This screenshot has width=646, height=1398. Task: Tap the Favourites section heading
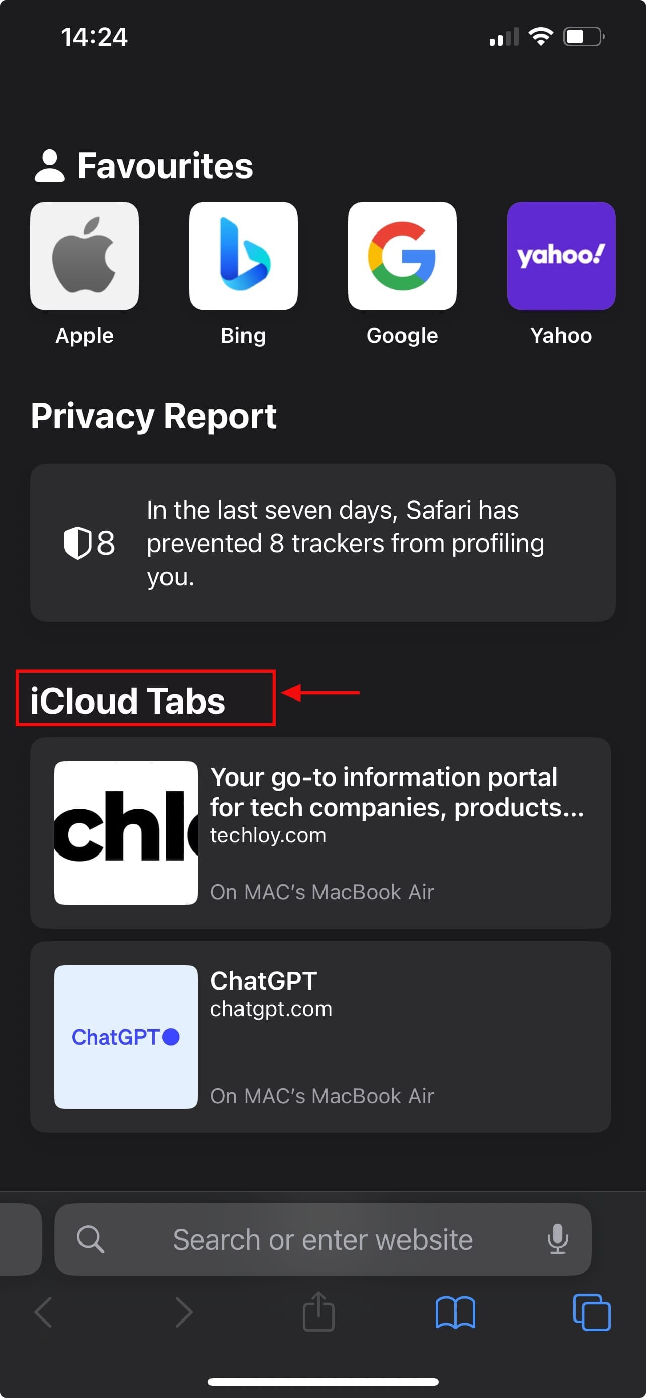pos(165,166)
